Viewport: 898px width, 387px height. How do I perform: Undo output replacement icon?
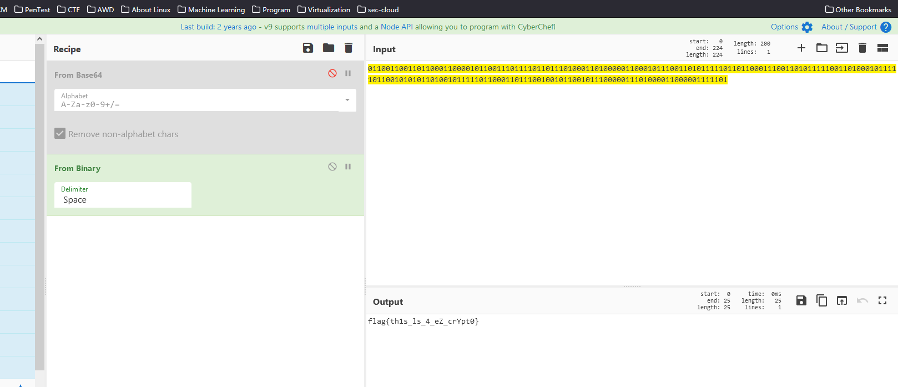tap(862, 300)
